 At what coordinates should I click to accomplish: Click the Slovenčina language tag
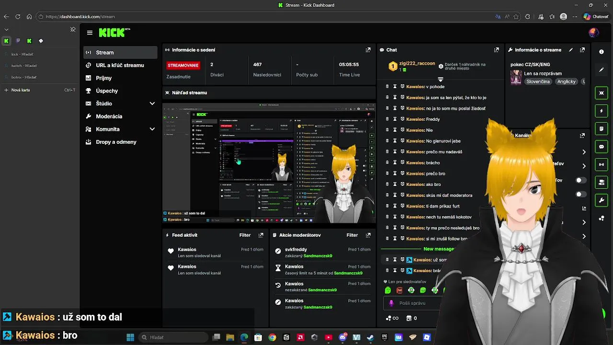tap(538, 81)
